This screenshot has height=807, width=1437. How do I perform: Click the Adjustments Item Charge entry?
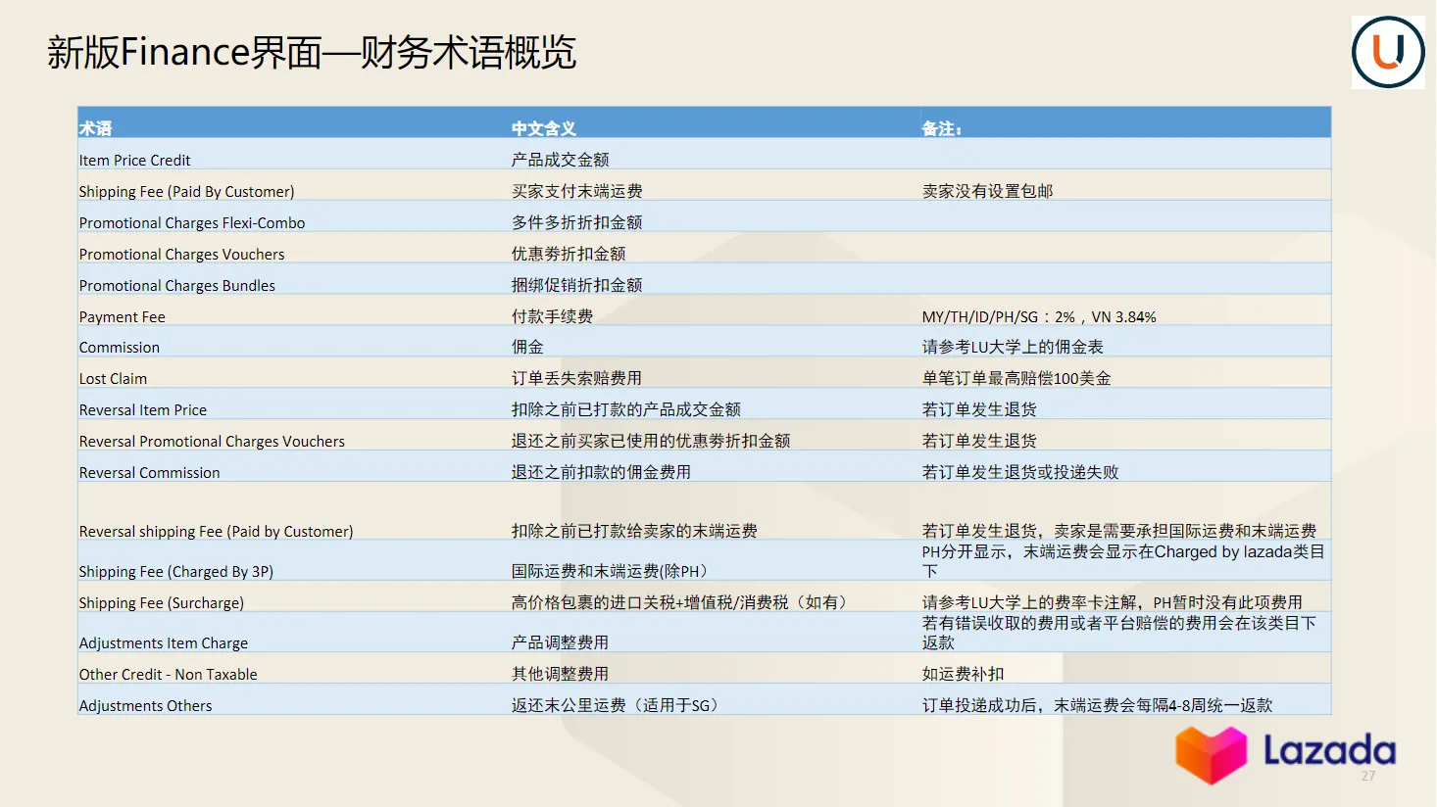pyautogui.click(x=163, y=642)
